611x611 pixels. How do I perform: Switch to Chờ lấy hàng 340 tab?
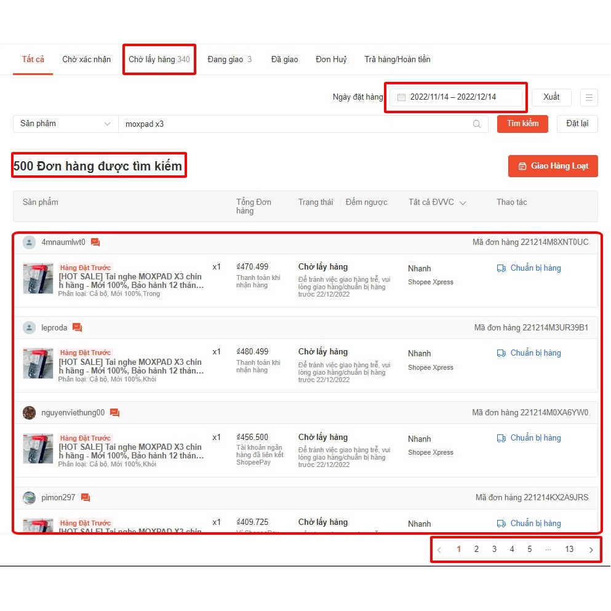point(159,59)
